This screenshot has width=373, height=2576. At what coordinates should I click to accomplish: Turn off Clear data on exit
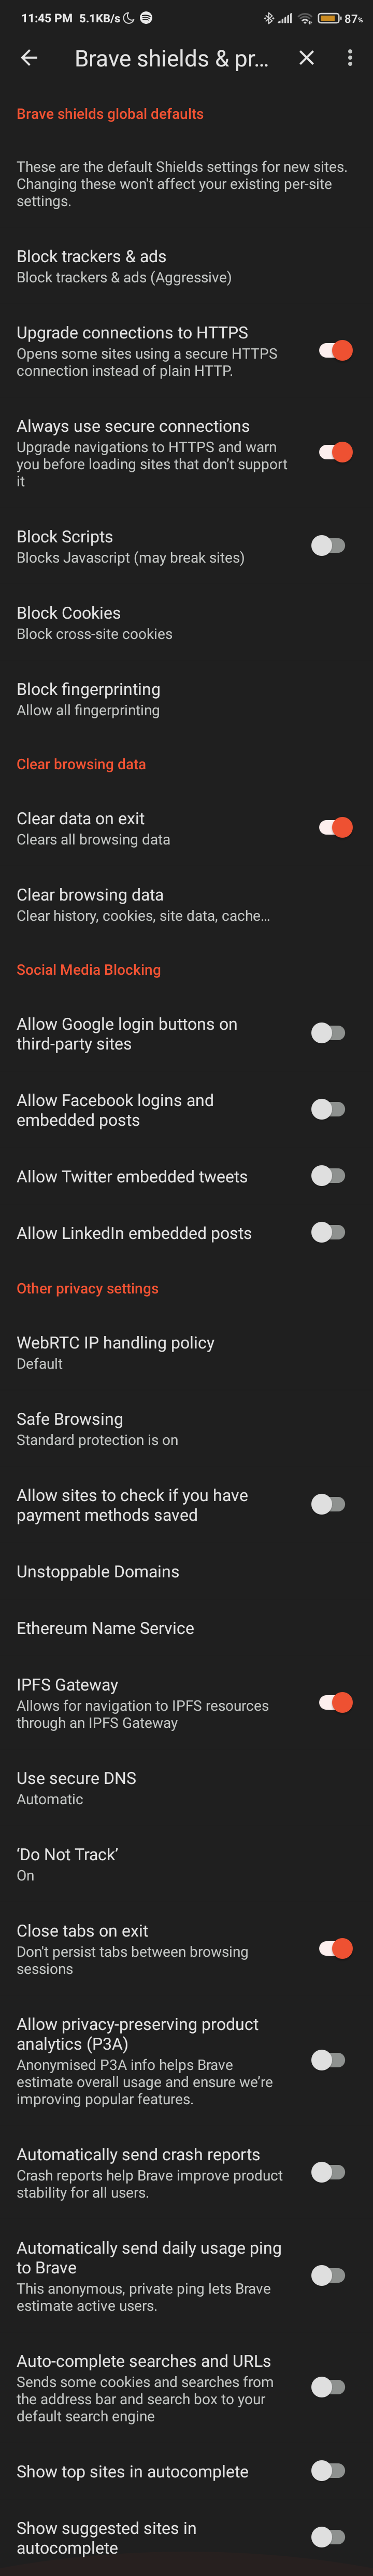click(335, 827)
